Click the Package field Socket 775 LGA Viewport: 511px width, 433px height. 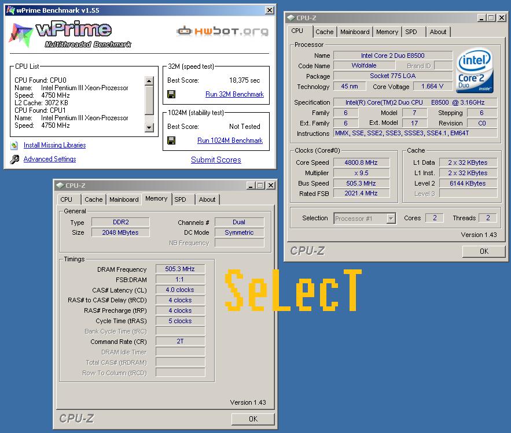[x=393, y=76]
